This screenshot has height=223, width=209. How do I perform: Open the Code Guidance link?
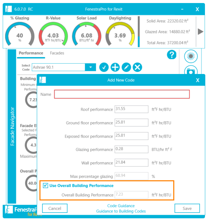(121, 206)
